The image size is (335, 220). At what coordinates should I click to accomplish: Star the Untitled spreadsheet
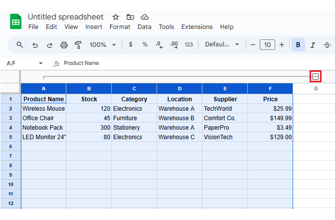(116, 17)
